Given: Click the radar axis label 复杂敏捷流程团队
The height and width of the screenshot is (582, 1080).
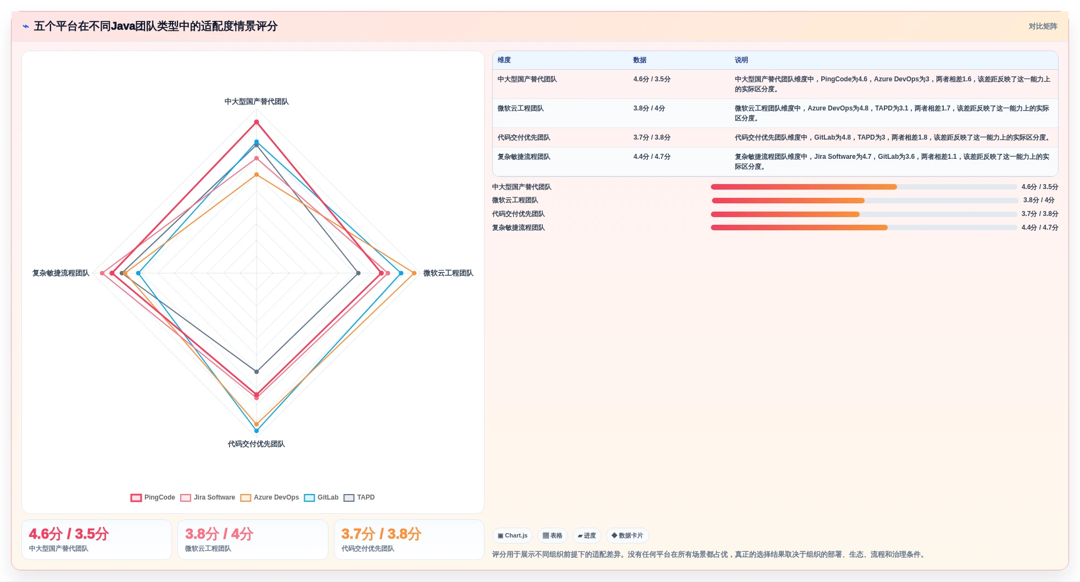Looking at the screenshot, I should tap(61, 273).
